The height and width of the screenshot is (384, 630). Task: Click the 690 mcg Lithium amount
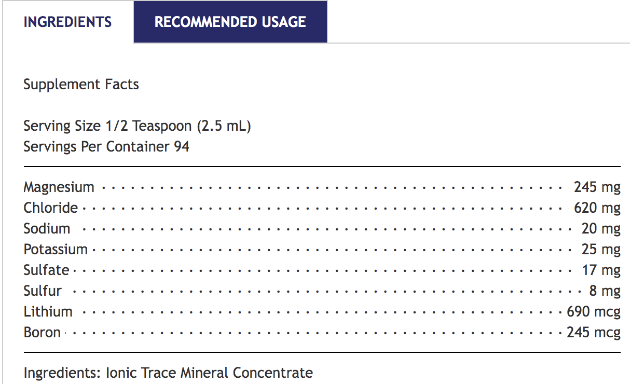(x=593, y=311)
